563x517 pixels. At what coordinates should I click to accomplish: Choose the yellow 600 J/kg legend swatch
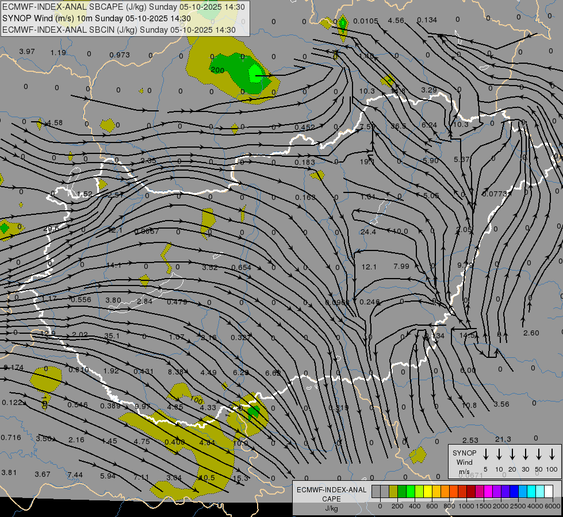click(x=428, y=491)
